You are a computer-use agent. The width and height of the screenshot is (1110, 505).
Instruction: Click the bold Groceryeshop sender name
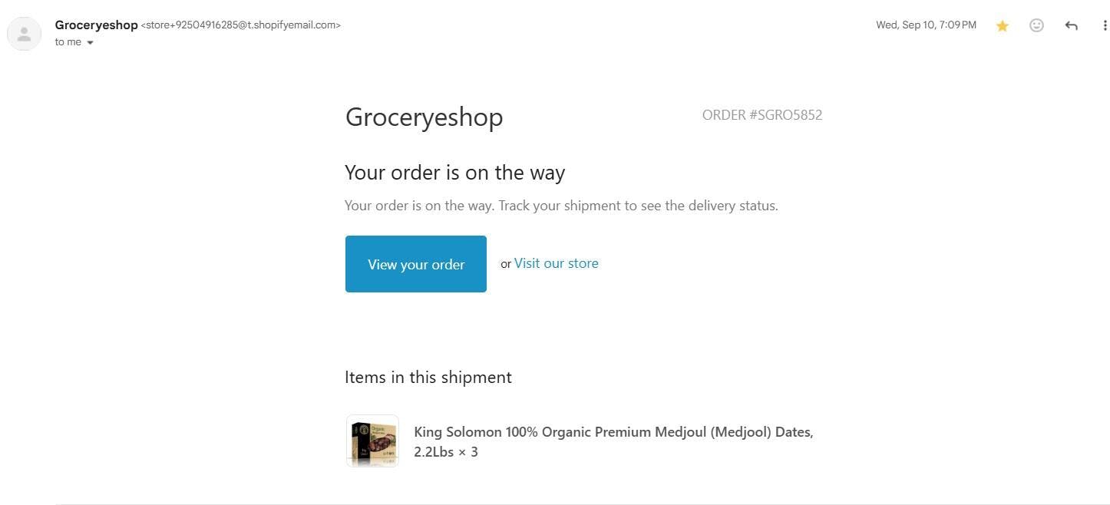(x=96, y=25)
